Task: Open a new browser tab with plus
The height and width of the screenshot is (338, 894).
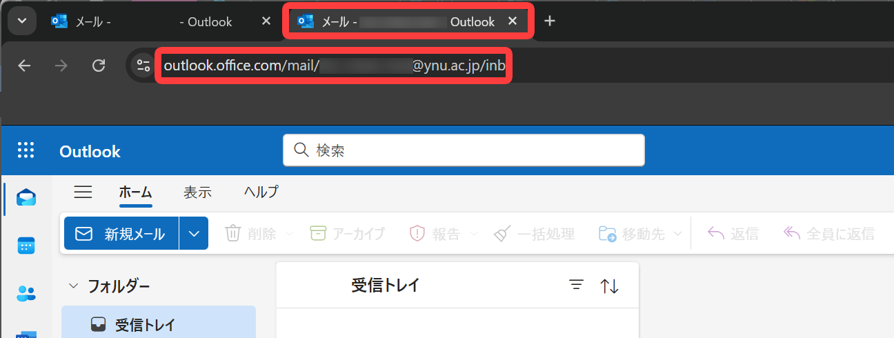Action: (x=550, y=21)
